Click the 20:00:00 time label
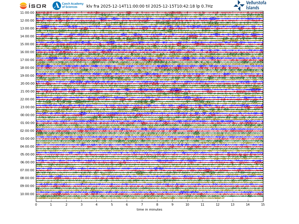 coord(27,84)
